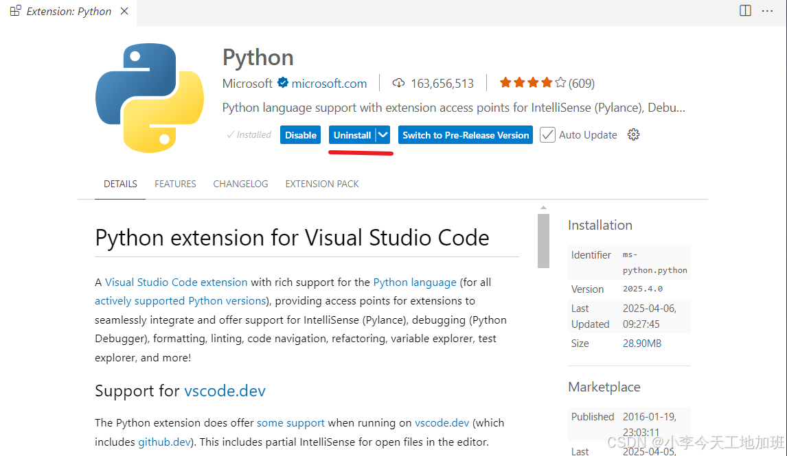
Task: Open the Visual Studio Code extension link
Action: (x=176, y=282)
